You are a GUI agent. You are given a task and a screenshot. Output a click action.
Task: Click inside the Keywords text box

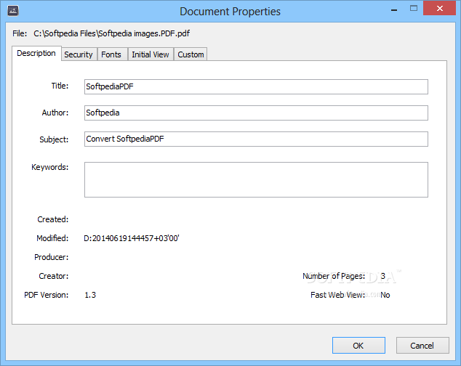[x=256, y=179]
